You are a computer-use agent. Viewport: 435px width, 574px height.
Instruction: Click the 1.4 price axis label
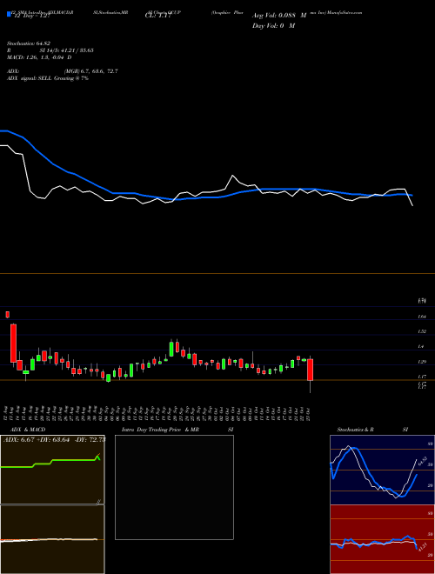click(x=421, y=346)
